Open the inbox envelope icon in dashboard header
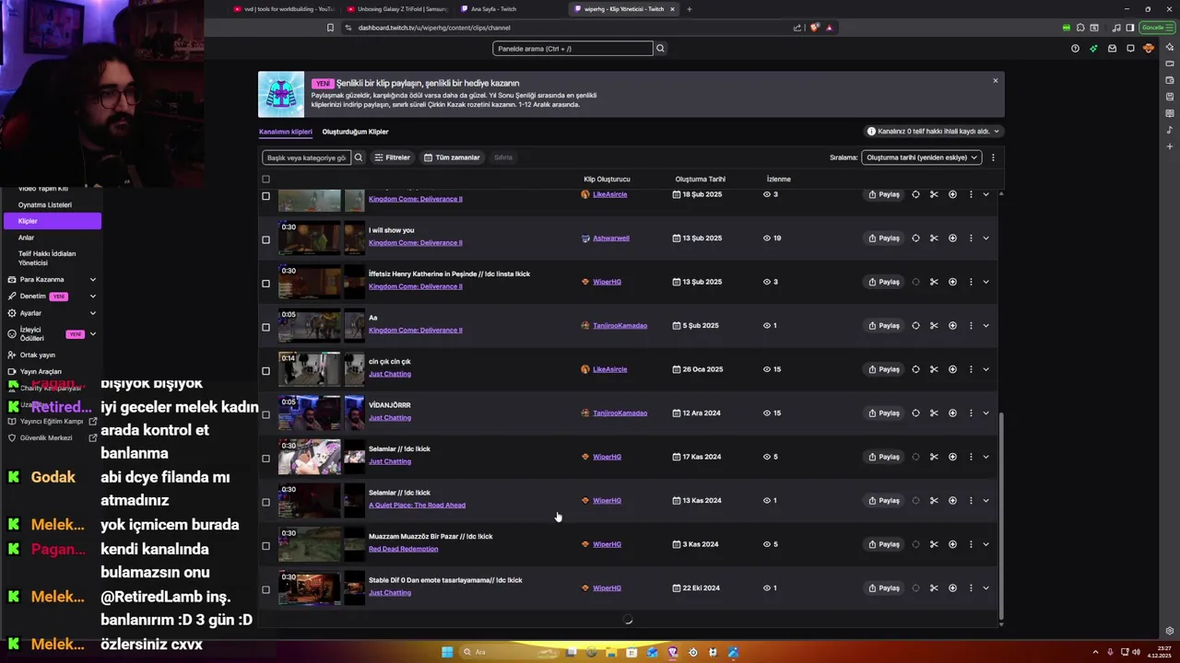This screenshot has width=1180, height=663. [x=1112, y=48]
